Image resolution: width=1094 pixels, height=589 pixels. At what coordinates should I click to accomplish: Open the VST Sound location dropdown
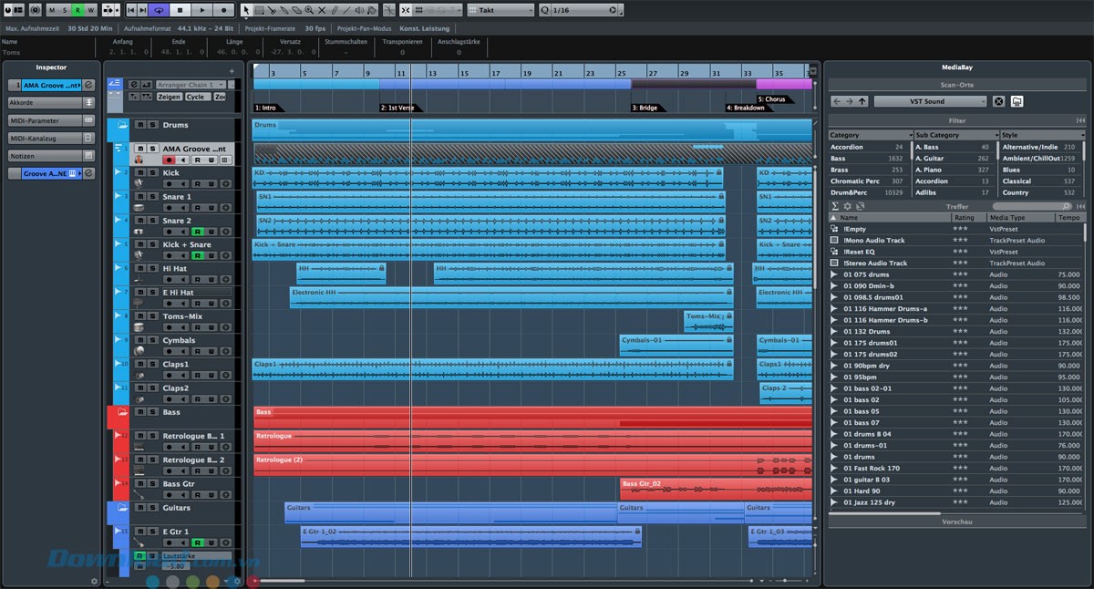(929, 101)
